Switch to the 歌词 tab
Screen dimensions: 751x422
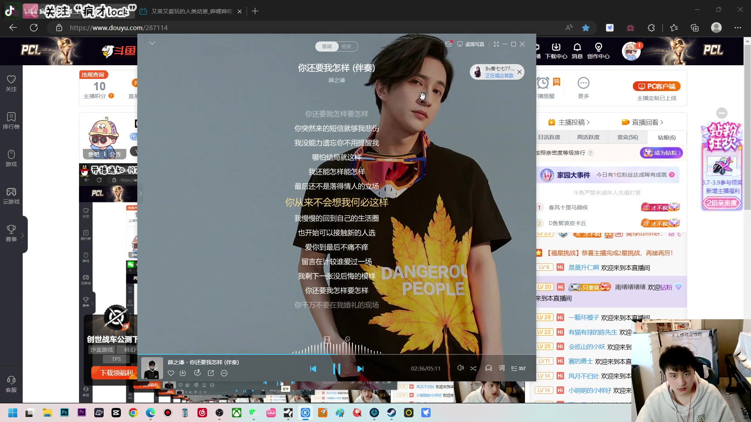point(327,46)
